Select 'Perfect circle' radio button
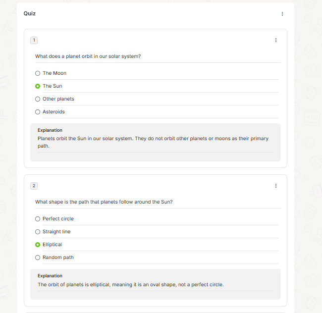Screen dimensions: 322x313 38,219
